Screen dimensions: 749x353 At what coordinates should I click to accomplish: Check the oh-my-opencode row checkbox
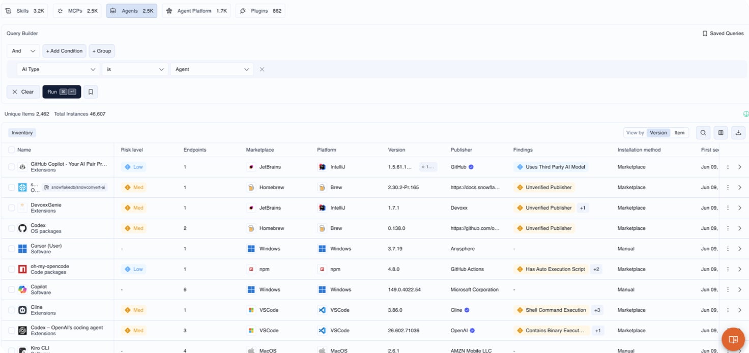[x=12, y=269]
